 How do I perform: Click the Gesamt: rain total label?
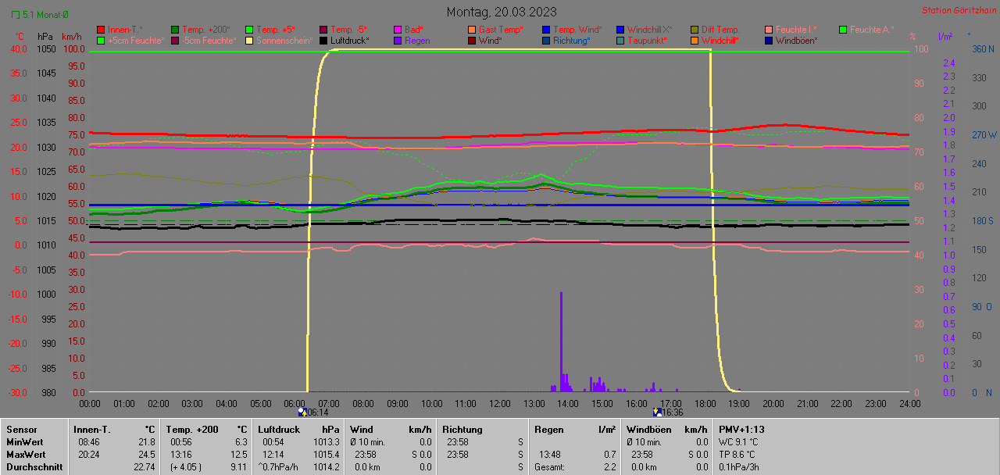[551, 466]
